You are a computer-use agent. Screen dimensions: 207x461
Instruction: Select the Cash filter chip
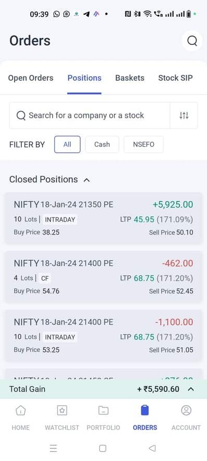(x=102, y=144)
